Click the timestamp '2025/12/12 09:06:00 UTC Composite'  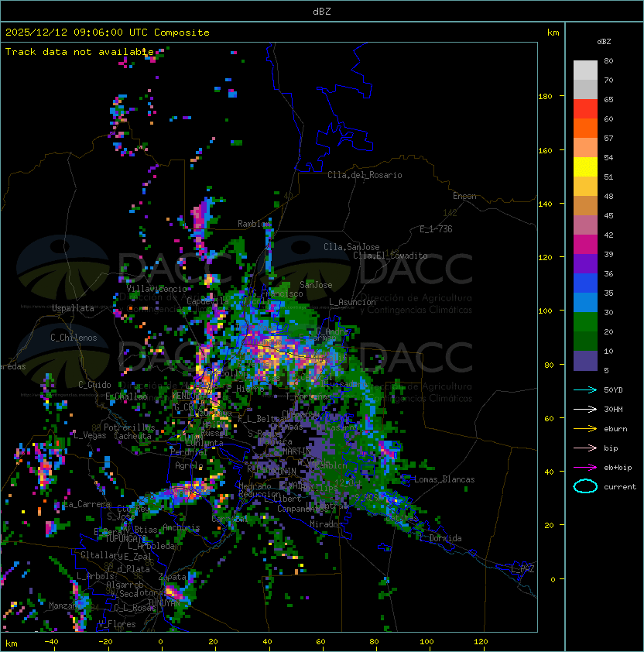108,33
